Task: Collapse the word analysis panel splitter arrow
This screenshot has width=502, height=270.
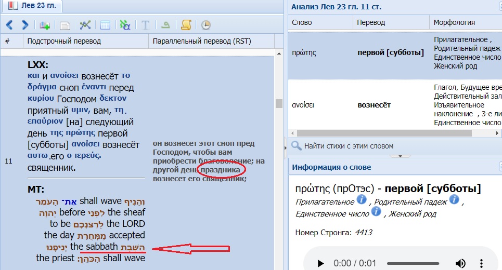Action: 400,156
